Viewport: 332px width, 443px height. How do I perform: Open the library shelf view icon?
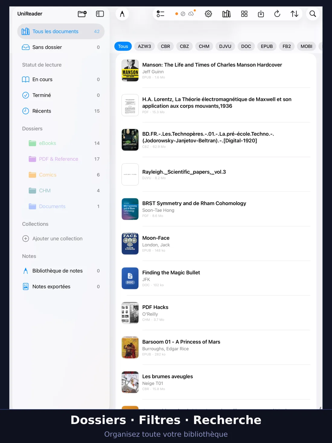point(226,14)
